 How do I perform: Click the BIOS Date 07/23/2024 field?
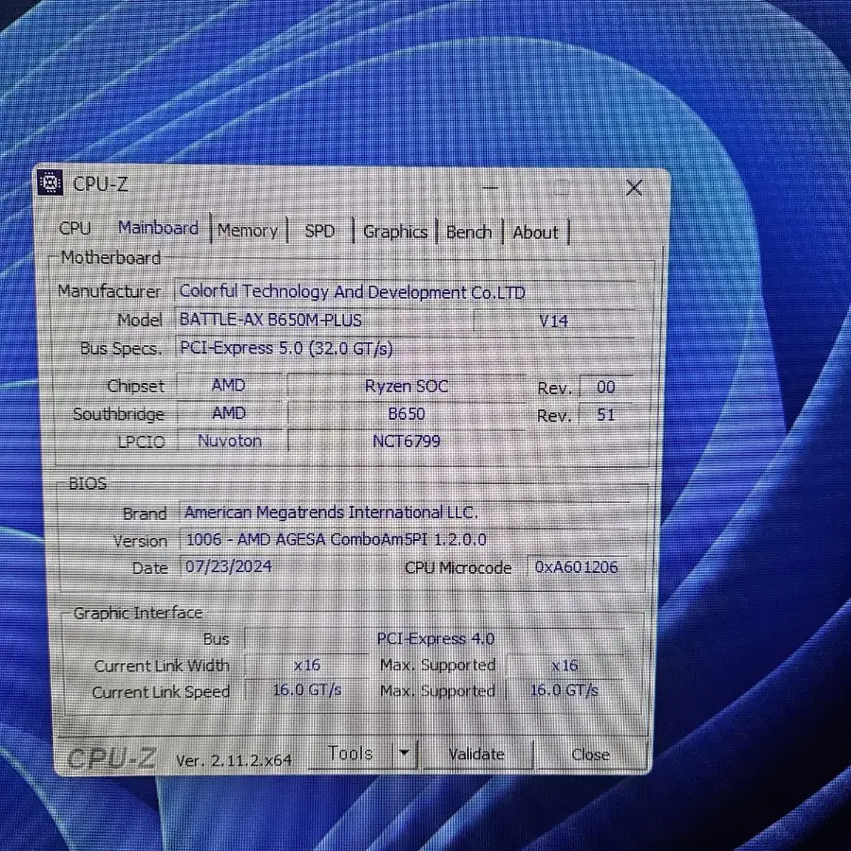tap(229, 566)
